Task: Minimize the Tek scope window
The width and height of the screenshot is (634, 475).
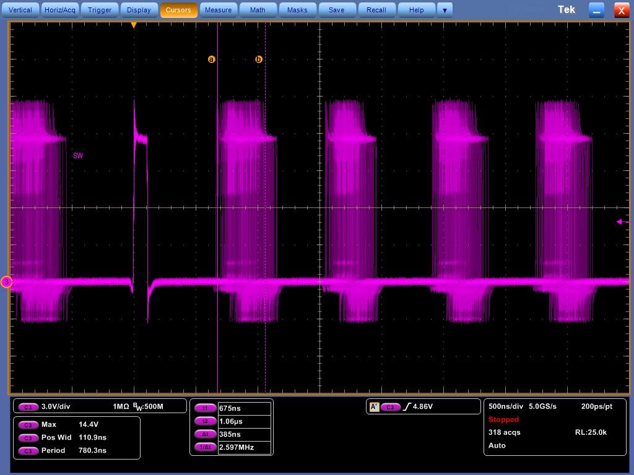Action: click(596, 10)
